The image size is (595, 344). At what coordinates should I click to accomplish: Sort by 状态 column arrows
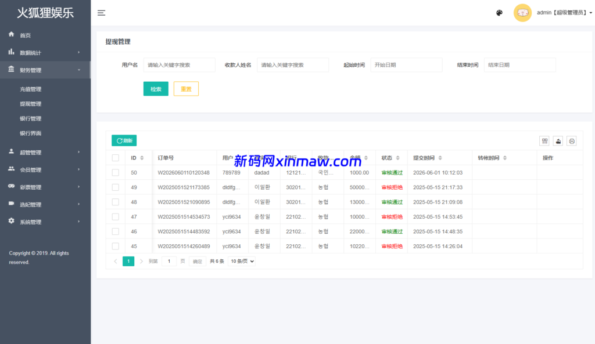pos(397,158)
